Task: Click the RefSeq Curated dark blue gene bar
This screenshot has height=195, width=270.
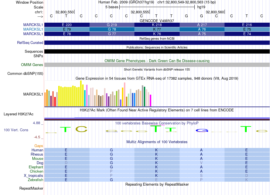Action: (x=157, y=43)
